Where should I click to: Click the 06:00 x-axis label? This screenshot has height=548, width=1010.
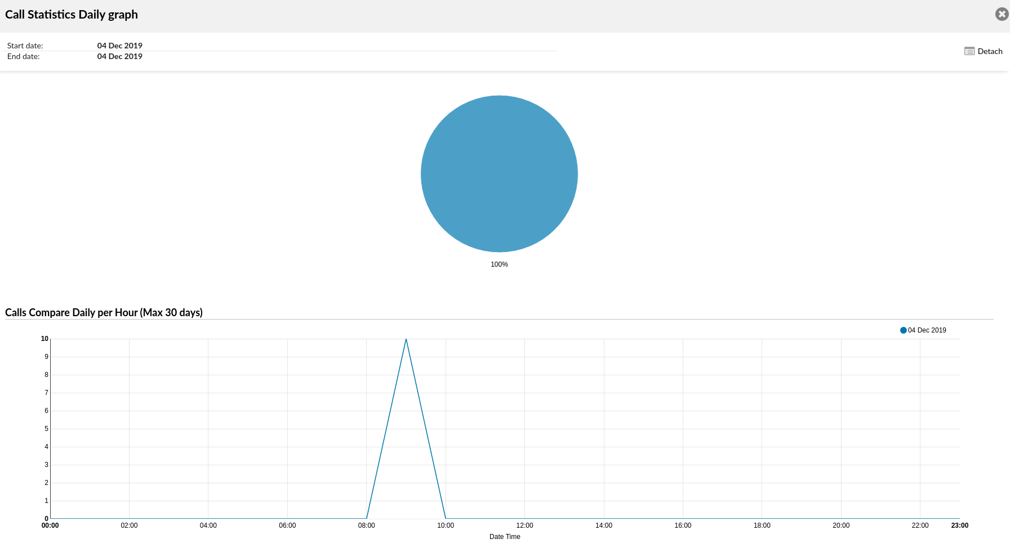pos(287,525)
